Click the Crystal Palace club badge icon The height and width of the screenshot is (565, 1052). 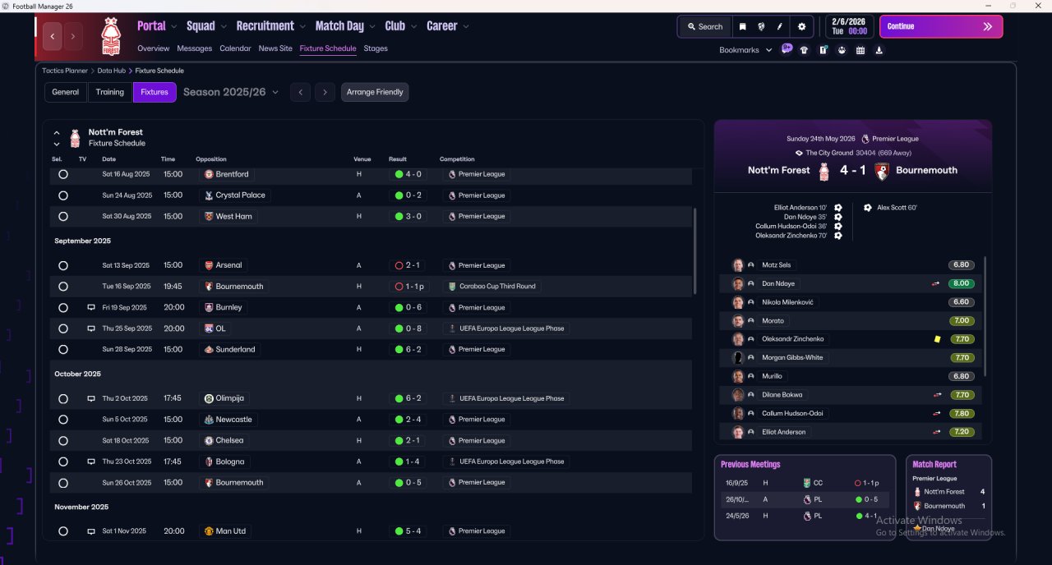pyautogui.click(x=209, y=195)
